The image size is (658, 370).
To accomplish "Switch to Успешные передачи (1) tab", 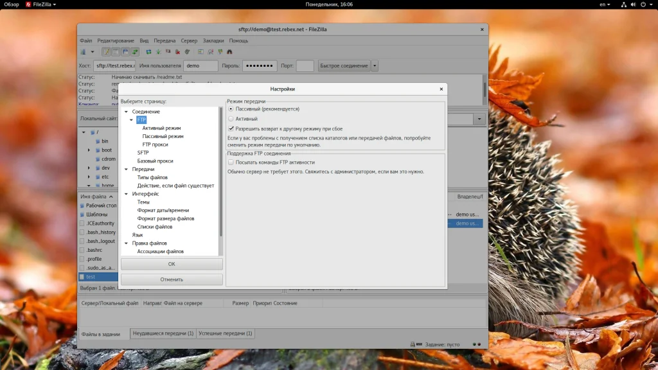I will coord(226,333).
